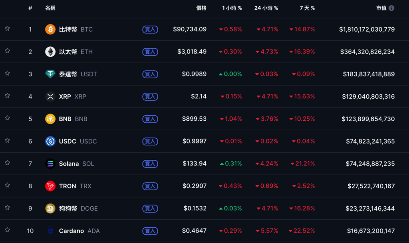Click the XRP coin logo icon
Viewport: 409px width, 243px height.
[50, 96]
